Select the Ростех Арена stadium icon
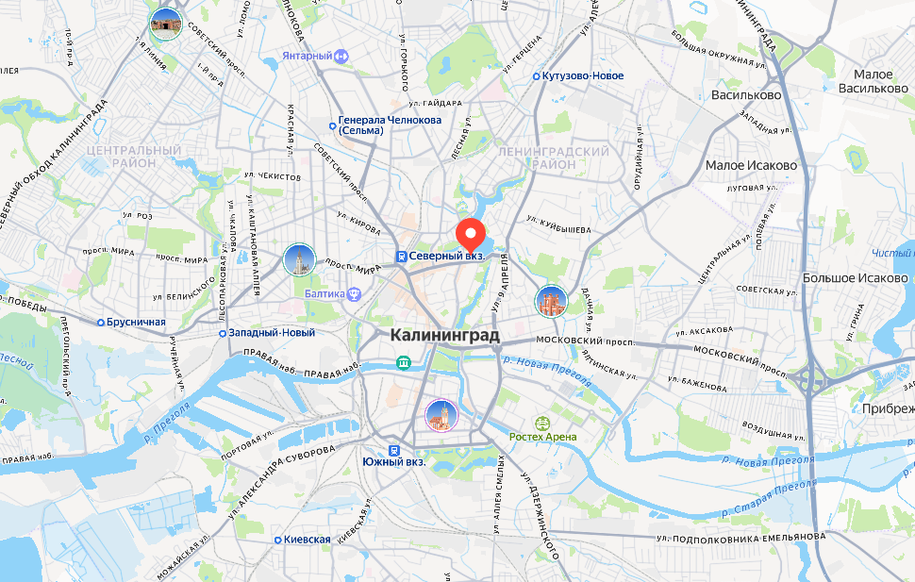This screenshot has height=582, width=915. click(x=542, y=424)
